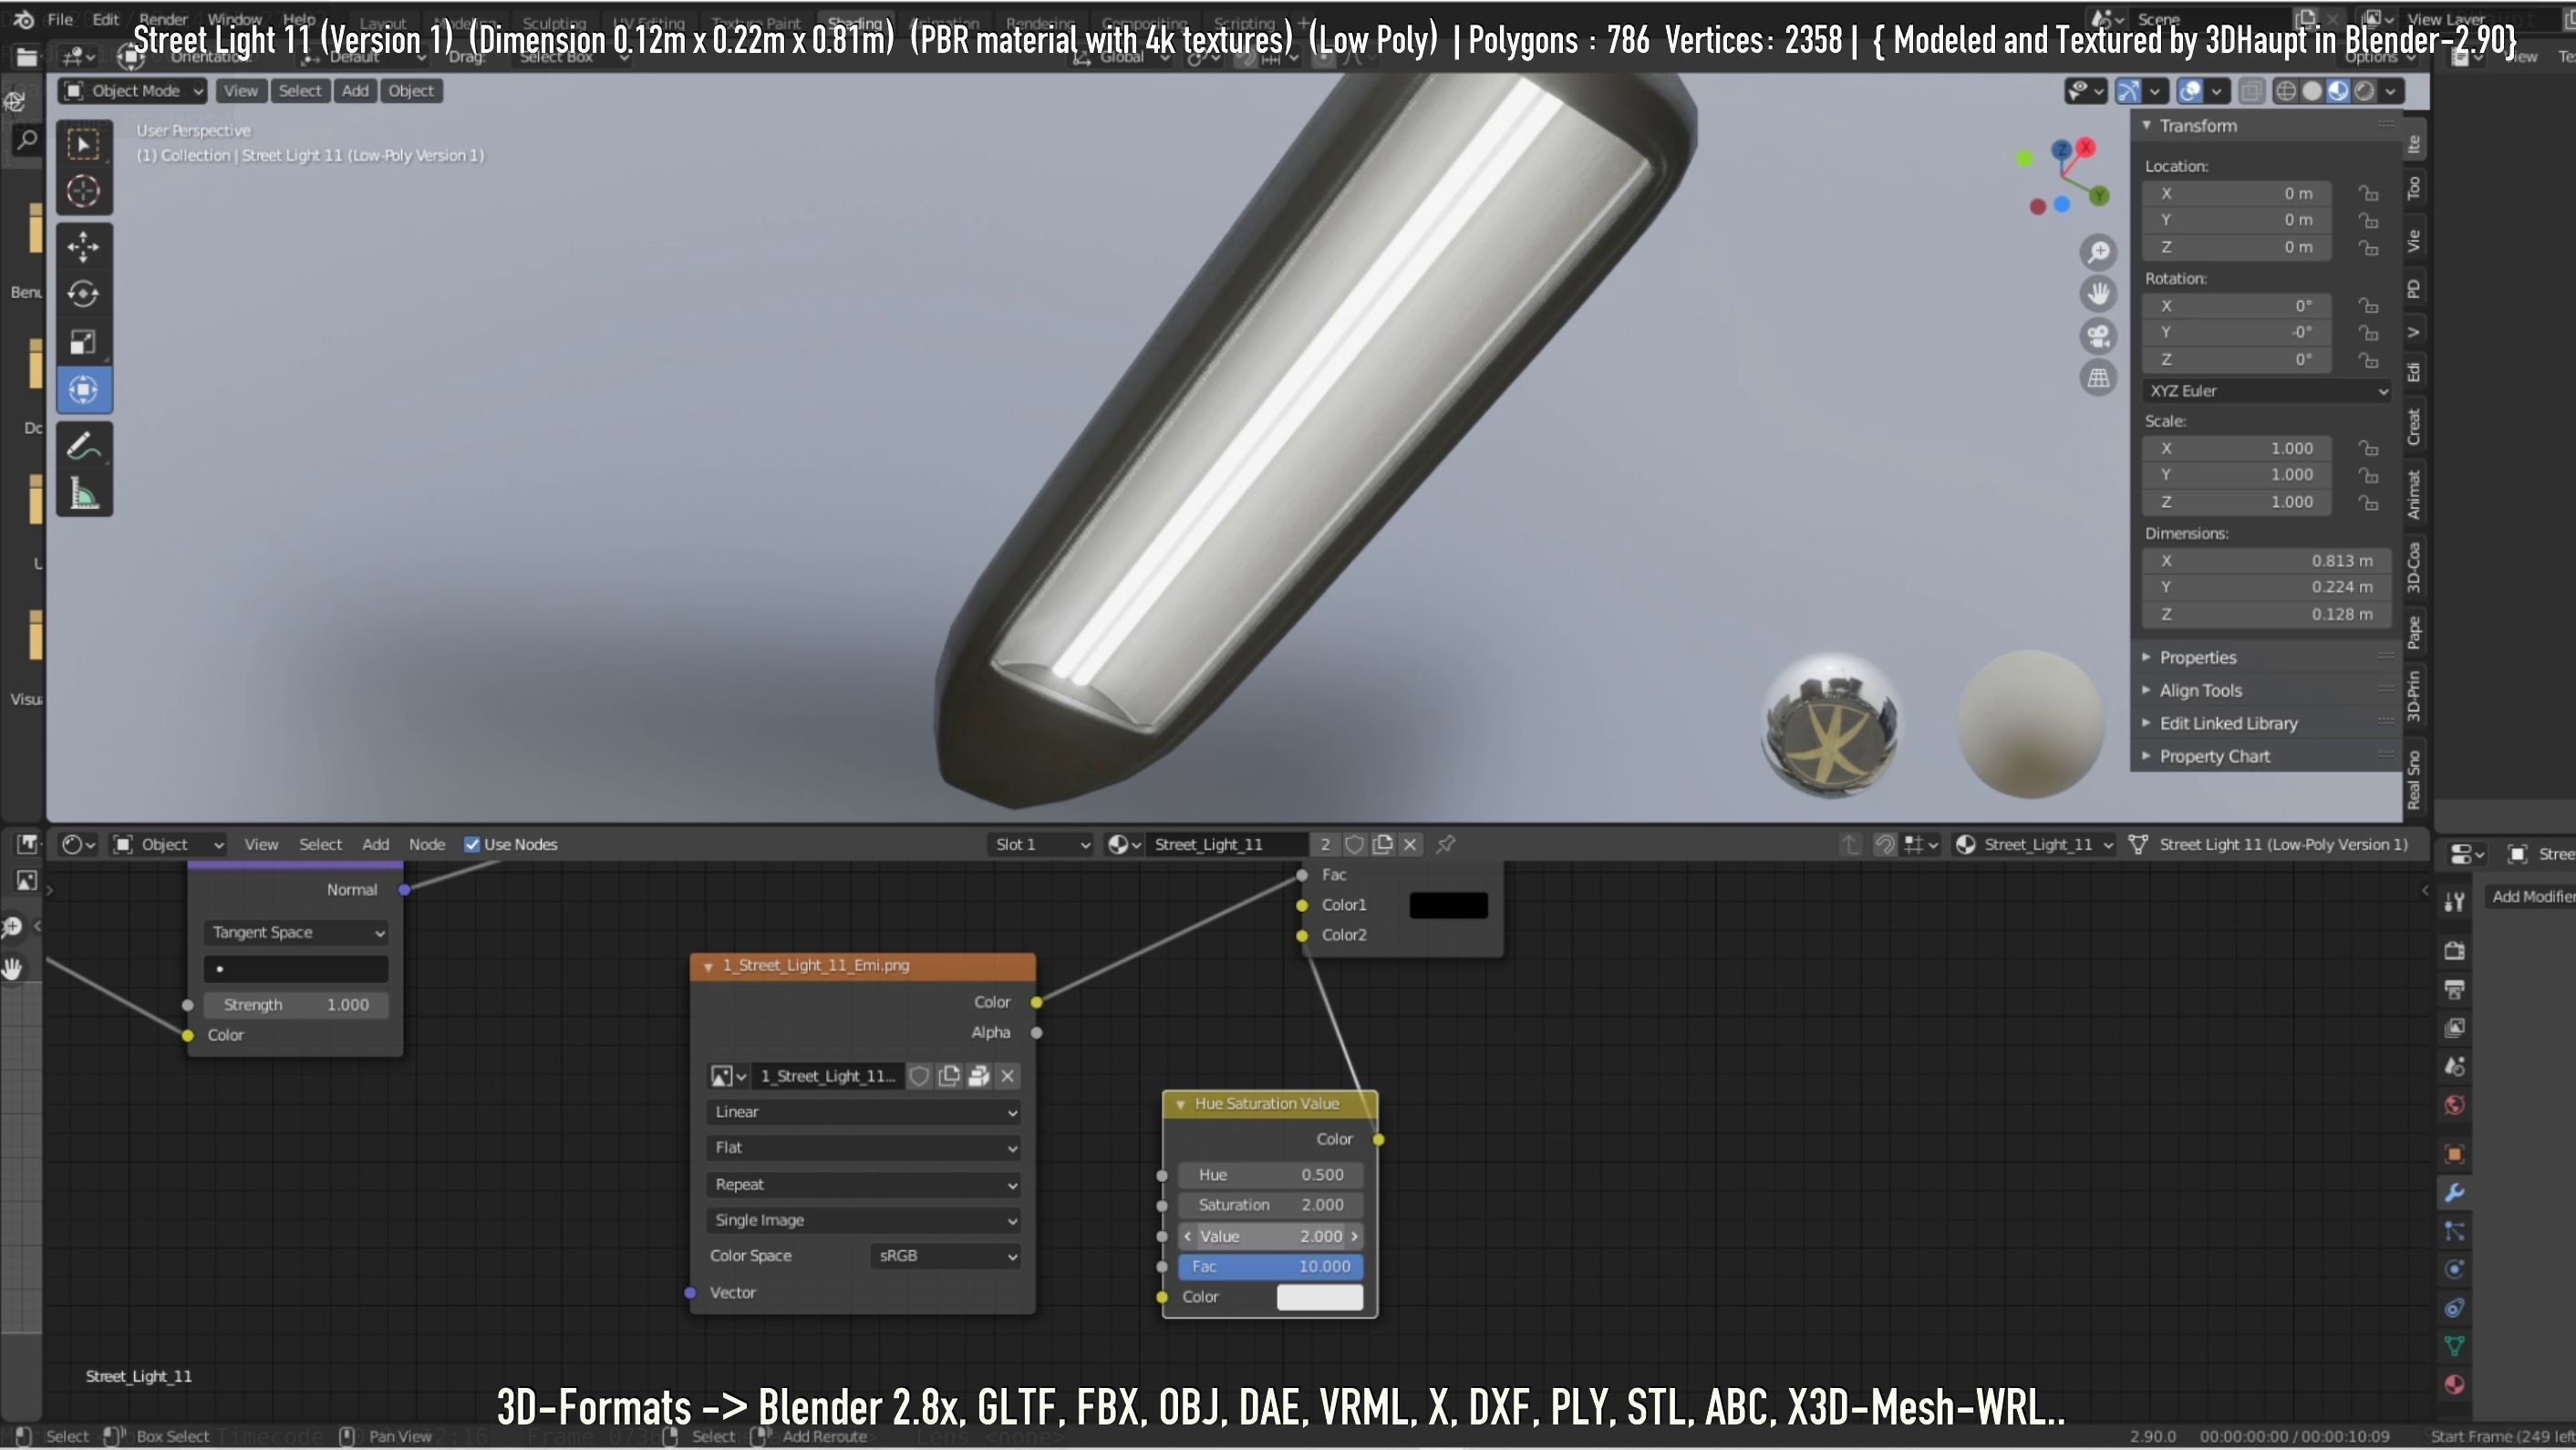
Task: Toggle Use Nodes checkbox
Action: point(472,845)
